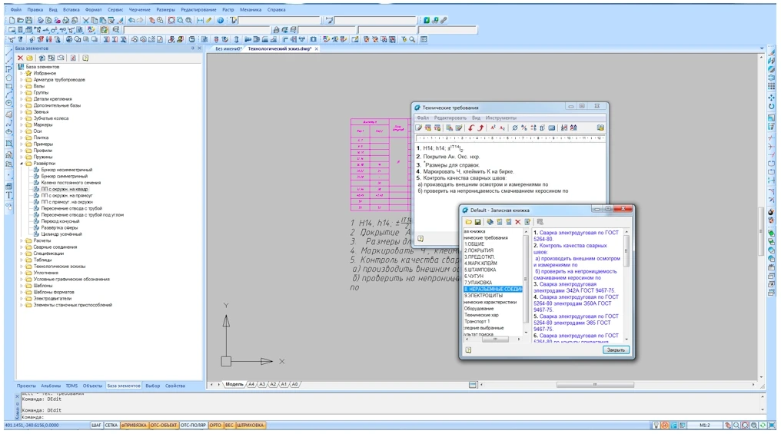Toggle the ОРТО mode in status bar
Image resolution: width=781 pixels, height=434 pixels.
click(215, 425)
